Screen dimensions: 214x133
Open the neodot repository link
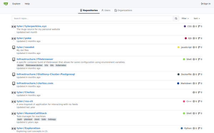tap(30, 47)
